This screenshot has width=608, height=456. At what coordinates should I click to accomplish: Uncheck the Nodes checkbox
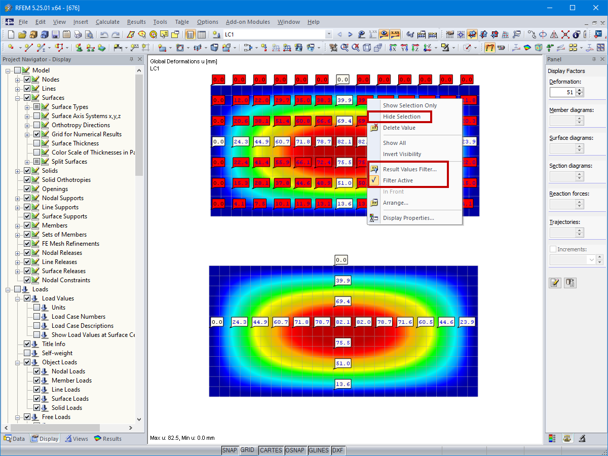(x=27, y=80)
